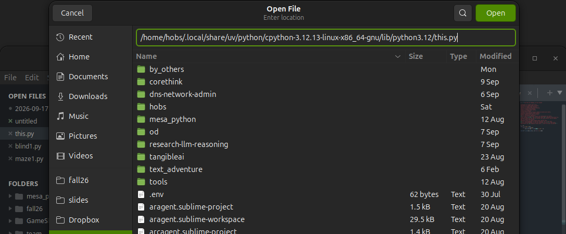Select the Downloads sidebar shortcut
This screenshot has height=234, width=566.
[90, 96]
